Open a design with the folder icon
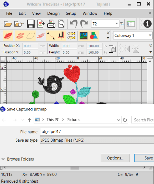Screen dimensions: 154x184 tap(8, 24)
